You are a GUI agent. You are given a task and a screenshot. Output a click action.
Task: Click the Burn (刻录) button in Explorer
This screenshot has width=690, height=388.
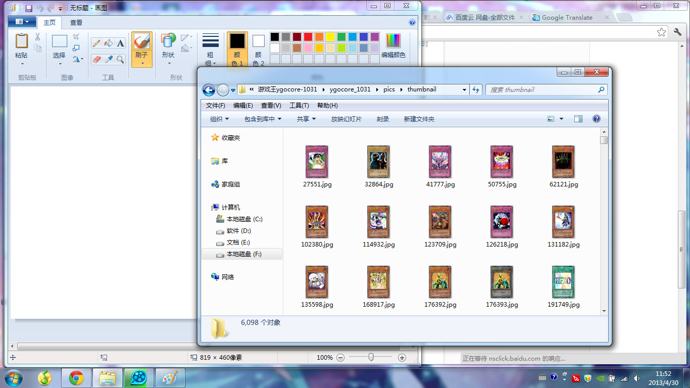(x=383, y=119)
